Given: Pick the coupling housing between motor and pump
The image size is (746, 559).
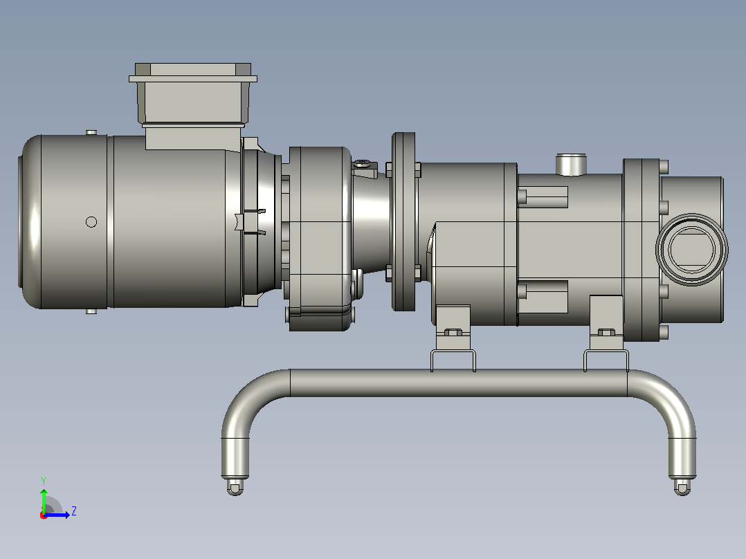Looking at the screenshot, I should pyautogui.click(x=318, y=238).
